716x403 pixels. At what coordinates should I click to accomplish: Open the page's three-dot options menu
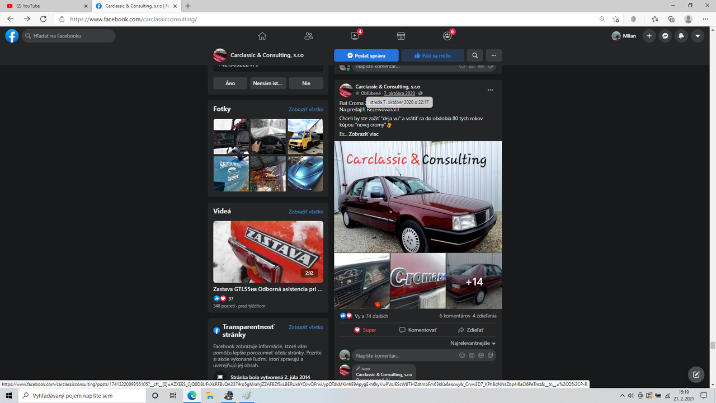[x=493, y=55]
